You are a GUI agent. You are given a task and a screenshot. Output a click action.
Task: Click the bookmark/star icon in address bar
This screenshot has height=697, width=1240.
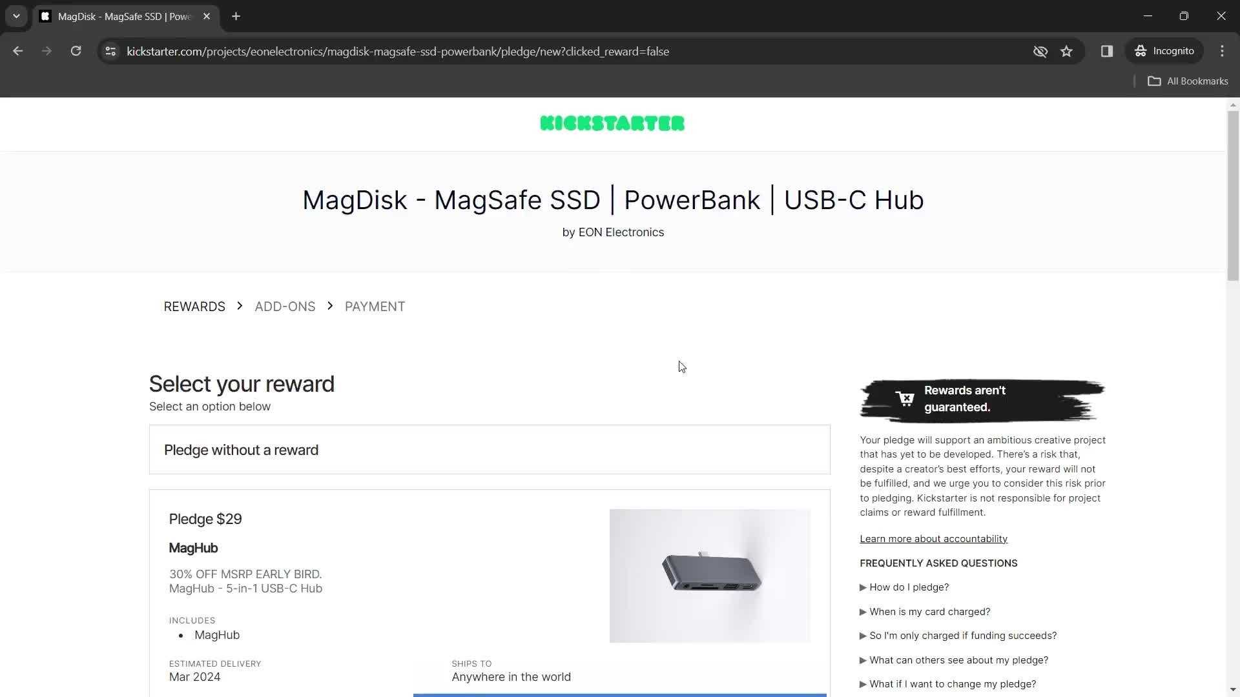[x=1067, y=51]
